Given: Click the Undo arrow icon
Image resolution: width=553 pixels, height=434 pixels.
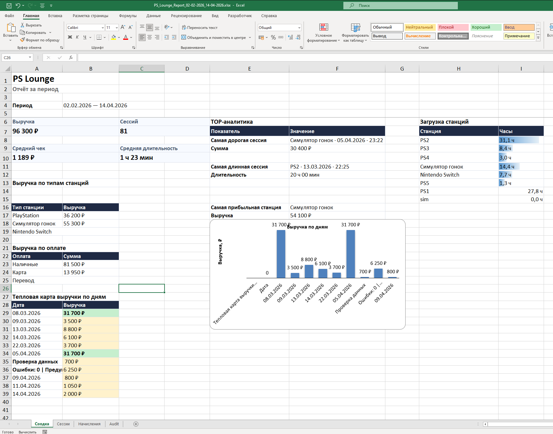Looking at the screenshot, I should [18, 5].
